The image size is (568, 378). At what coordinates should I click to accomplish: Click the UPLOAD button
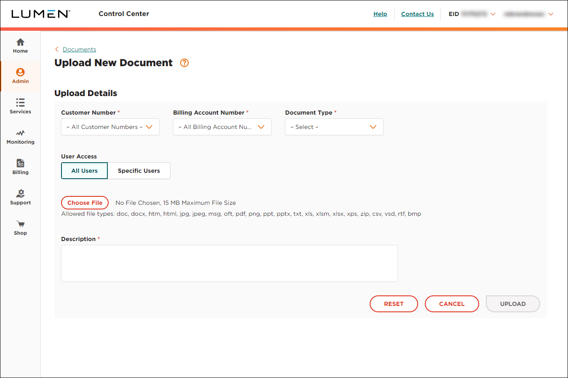pyautogui.click(x=513, y=304)
